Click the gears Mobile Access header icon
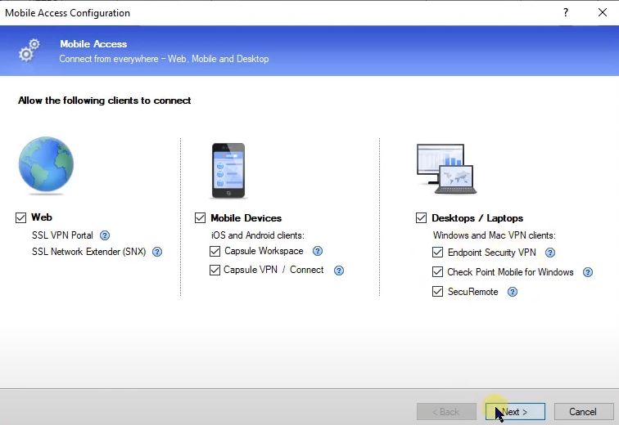Viewport: 619px width, 425px height. 29,51
